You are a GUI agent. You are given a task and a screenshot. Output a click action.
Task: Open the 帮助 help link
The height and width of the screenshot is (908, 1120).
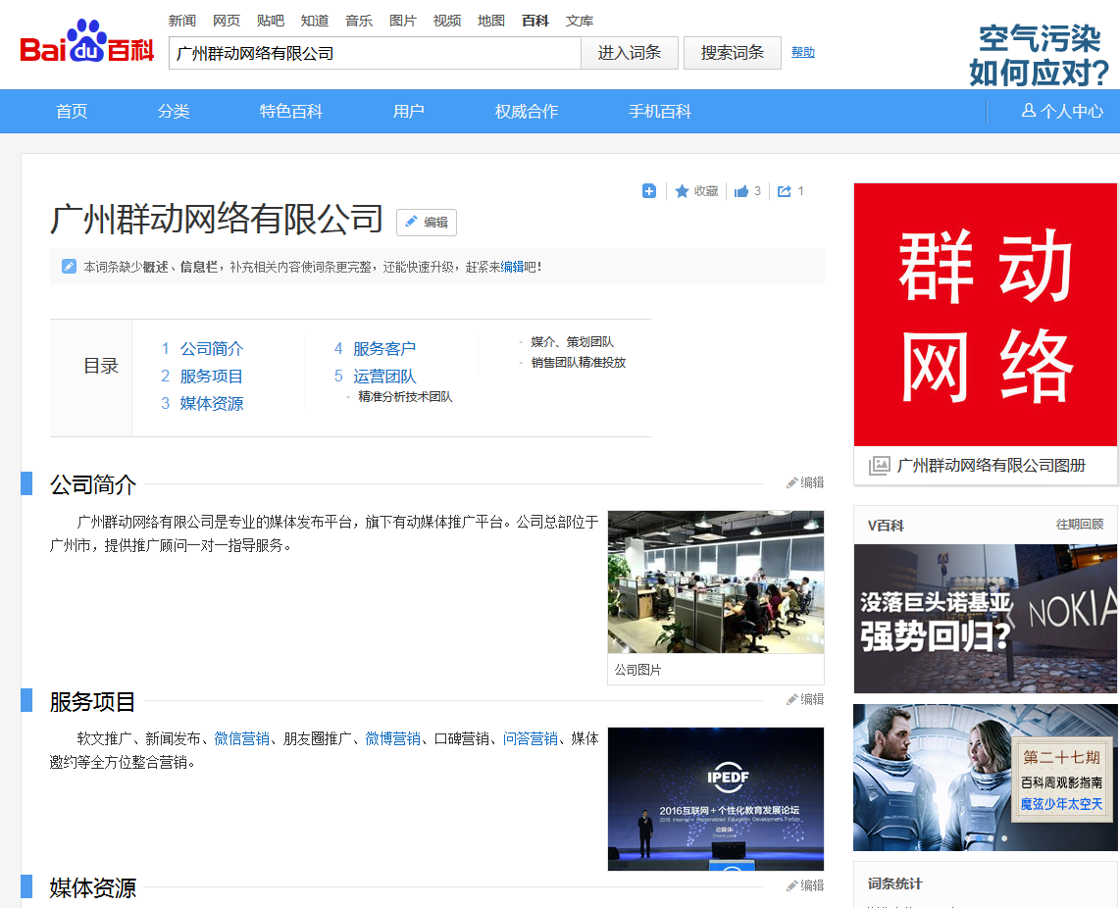point(803,52)
